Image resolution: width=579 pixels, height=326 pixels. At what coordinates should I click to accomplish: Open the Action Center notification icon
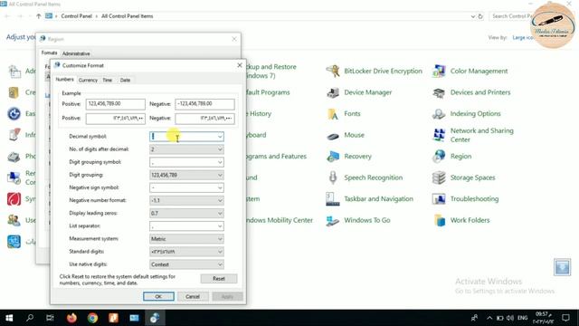pos(565,318)
